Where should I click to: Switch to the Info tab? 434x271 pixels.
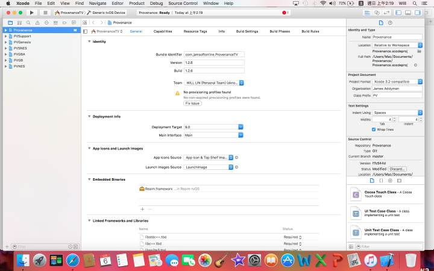pyautogui.click(x=222, y=31)
